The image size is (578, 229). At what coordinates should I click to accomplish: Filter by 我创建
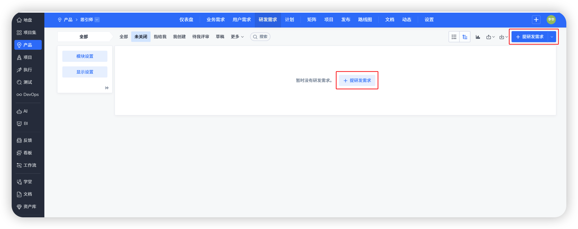tap(179, 37)
